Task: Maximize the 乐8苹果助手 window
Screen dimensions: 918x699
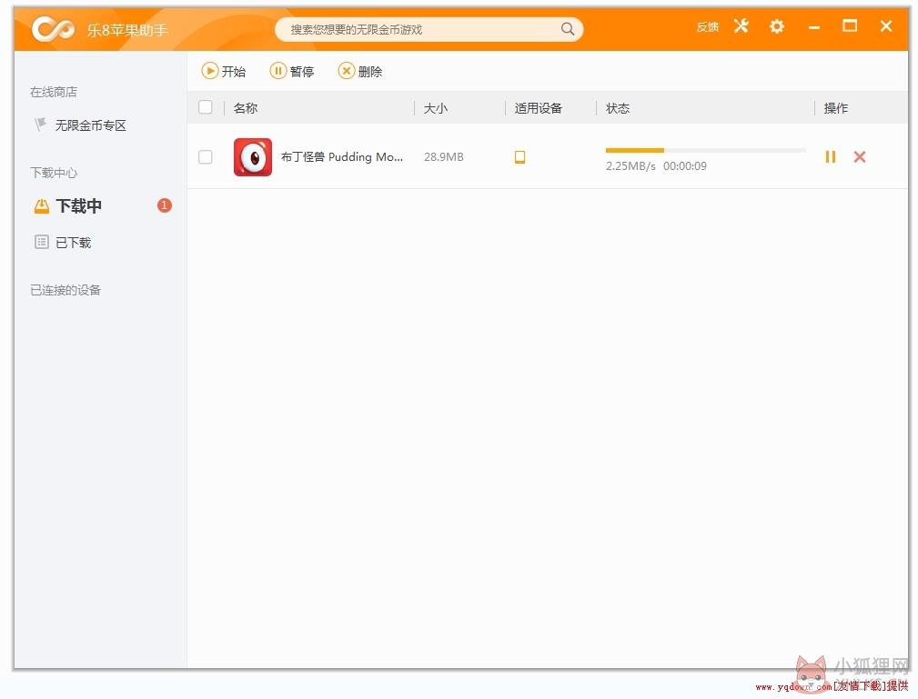Action: point(850,25)
